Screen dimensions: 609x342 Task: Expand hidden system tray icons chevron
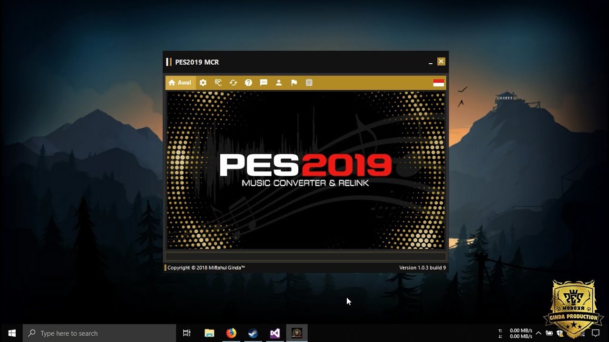(x=538, y=333)
